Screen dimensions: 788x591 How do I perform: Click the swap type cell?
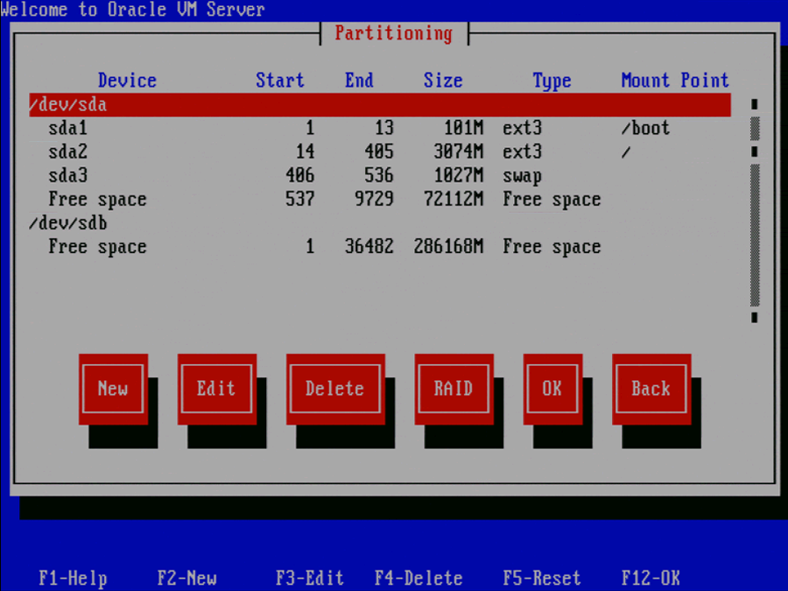pyautogui.click(x=523, y=176)
